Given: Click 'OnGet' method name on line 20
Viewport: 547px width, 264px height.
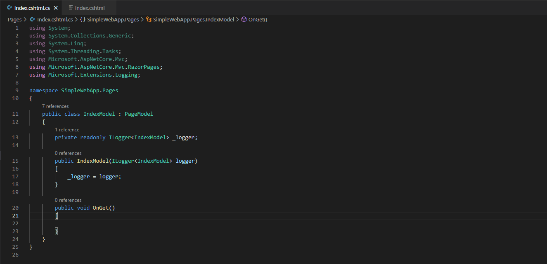Looking at the screenshot, I should coord(100,208).
